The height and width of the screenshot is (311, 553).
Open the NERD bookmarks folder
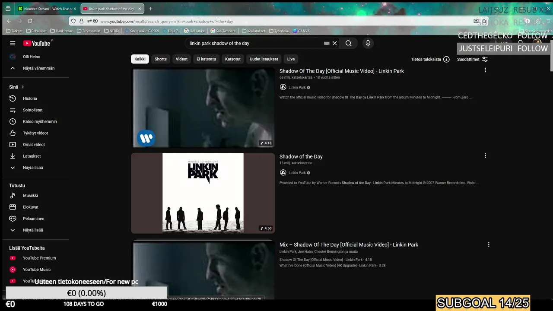pos(111,31)
